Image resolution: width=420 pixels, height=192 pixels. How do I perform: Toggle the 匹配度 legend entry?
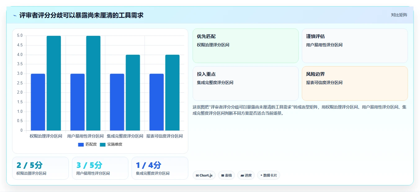tap(87, 144)
